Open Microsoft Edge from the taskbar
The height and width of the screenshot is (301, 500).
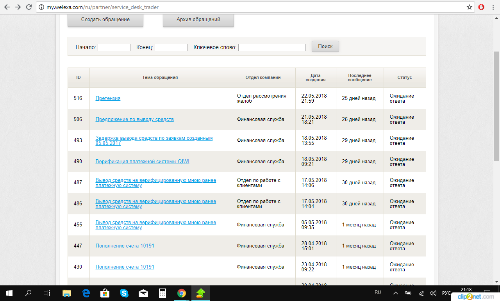[x=86, y=293]
